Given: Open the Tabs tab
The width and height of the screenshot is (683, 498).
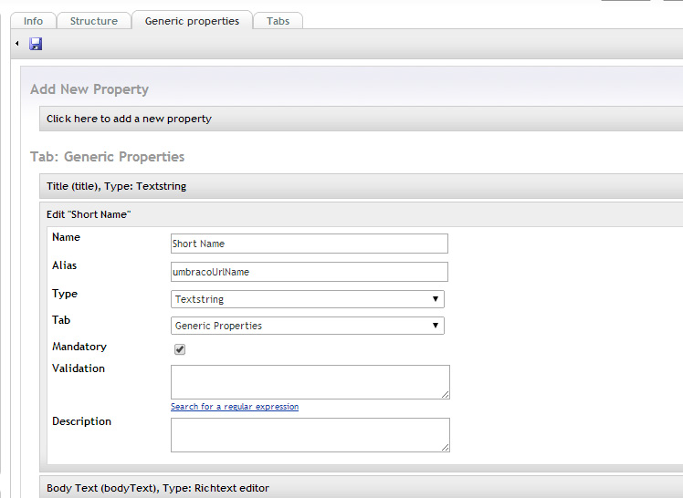Looking at the screenshot, I should pyautogui.click(x=278, y=21).
